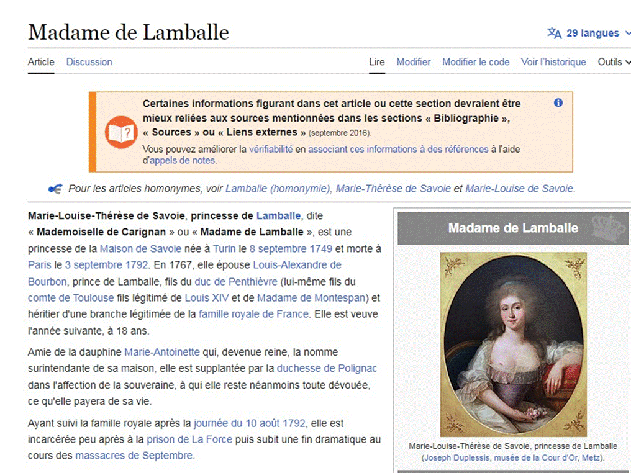
Task: Follow the vérifiabilité link
Action: (271, 149)
